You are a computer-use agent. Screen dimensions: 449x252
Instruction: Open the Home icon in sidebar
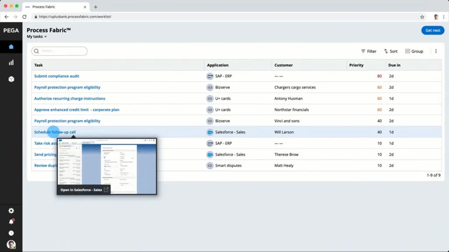click(11, 46)
